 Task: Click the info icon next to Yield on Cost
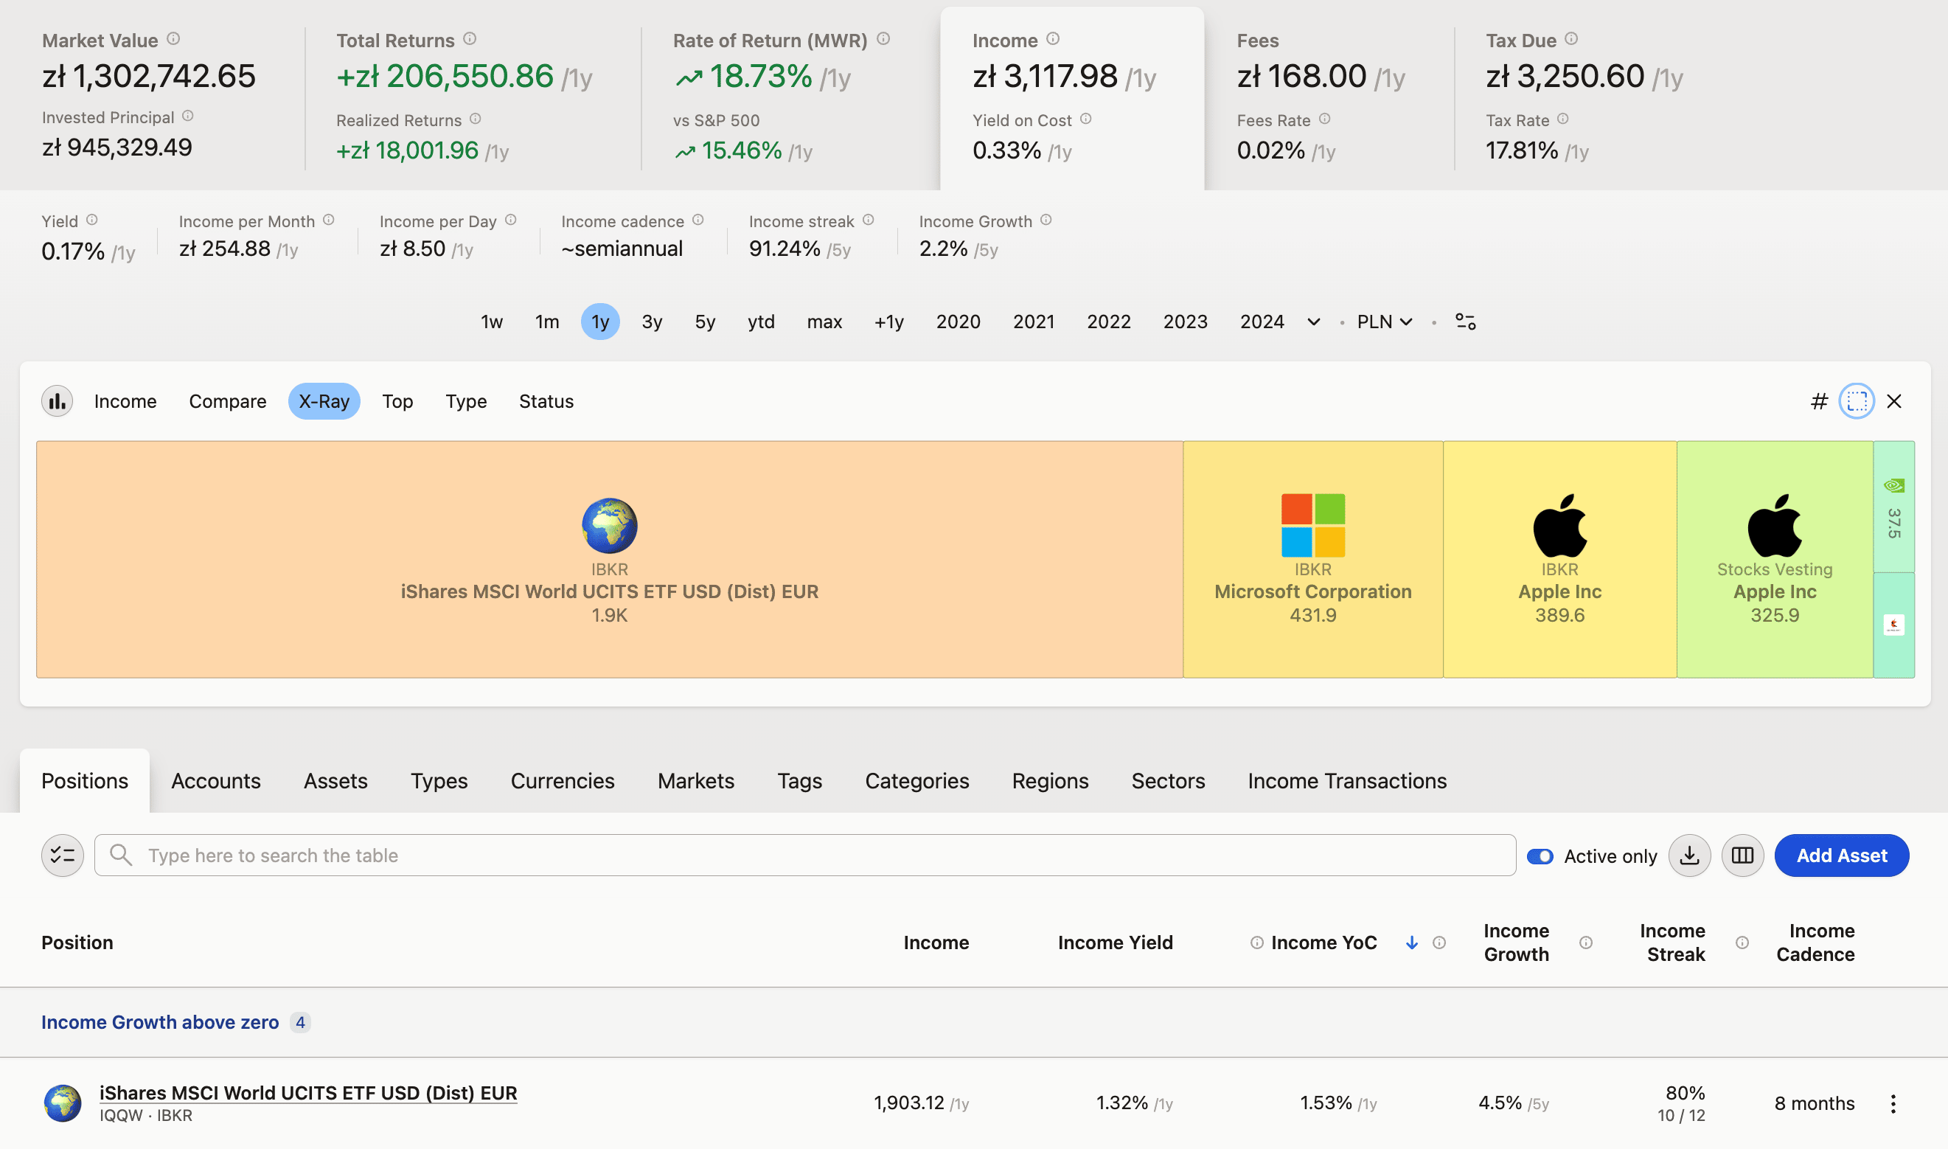pyautogui.click(x=1086, y=119)
